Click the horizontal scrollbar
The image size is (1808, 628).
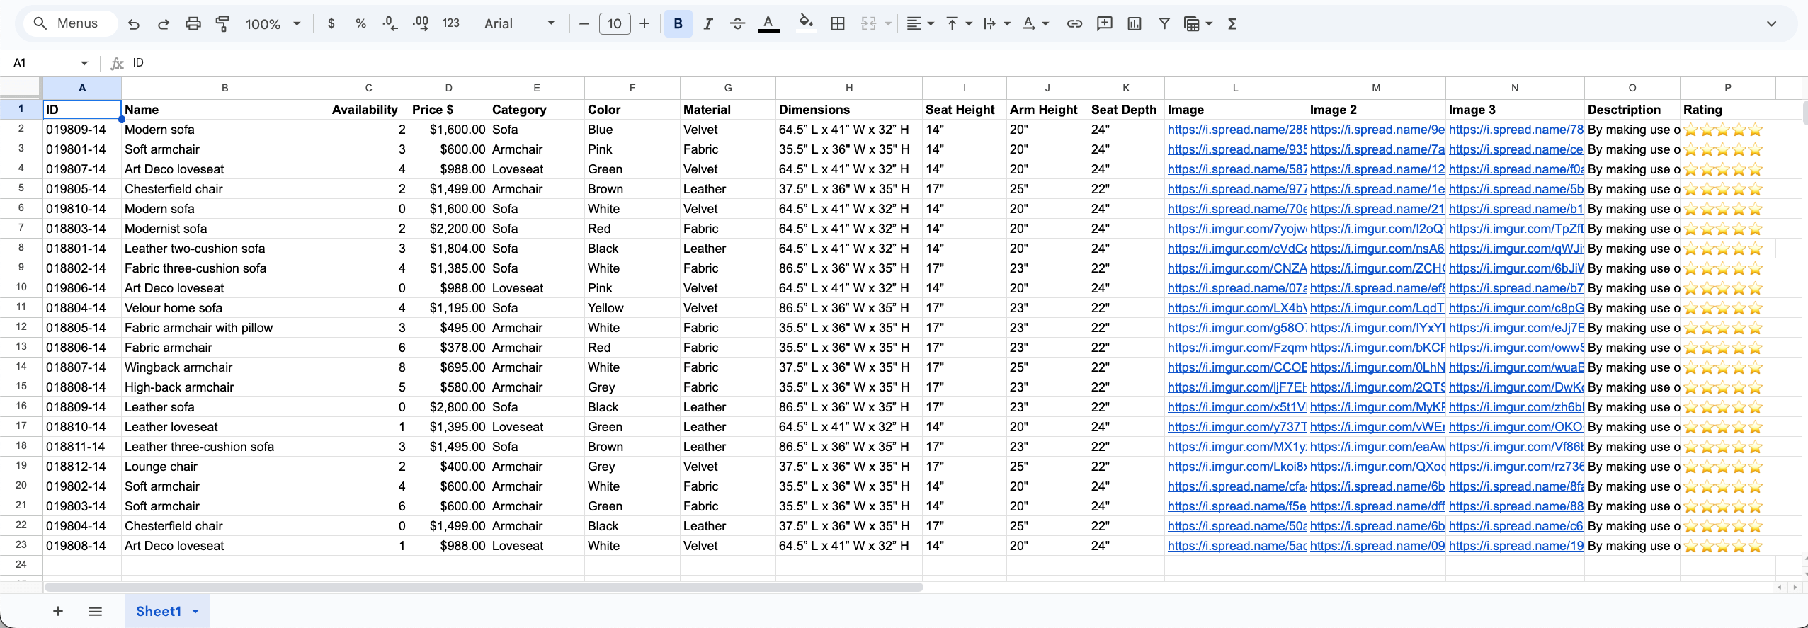click(484, 587)
